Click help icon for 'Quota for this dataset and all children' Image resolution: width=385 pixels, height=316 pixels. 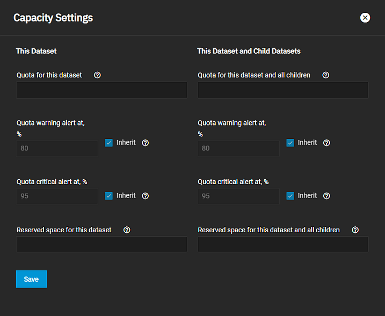point(325,75)
